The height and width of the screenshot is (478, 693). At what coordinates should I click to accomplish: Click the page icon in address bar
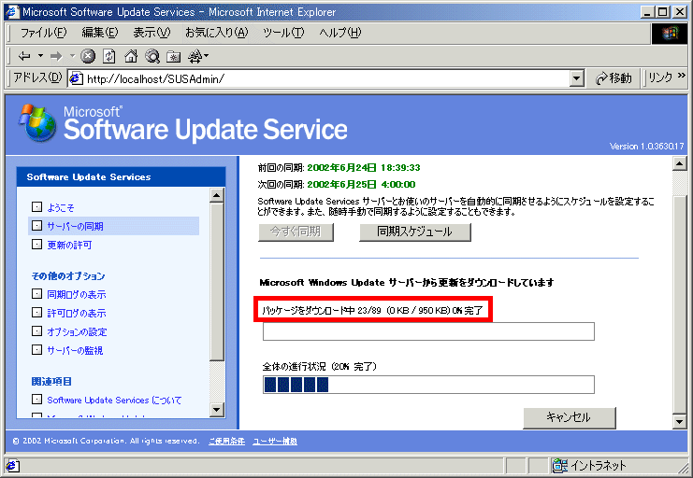pos(77,79)
